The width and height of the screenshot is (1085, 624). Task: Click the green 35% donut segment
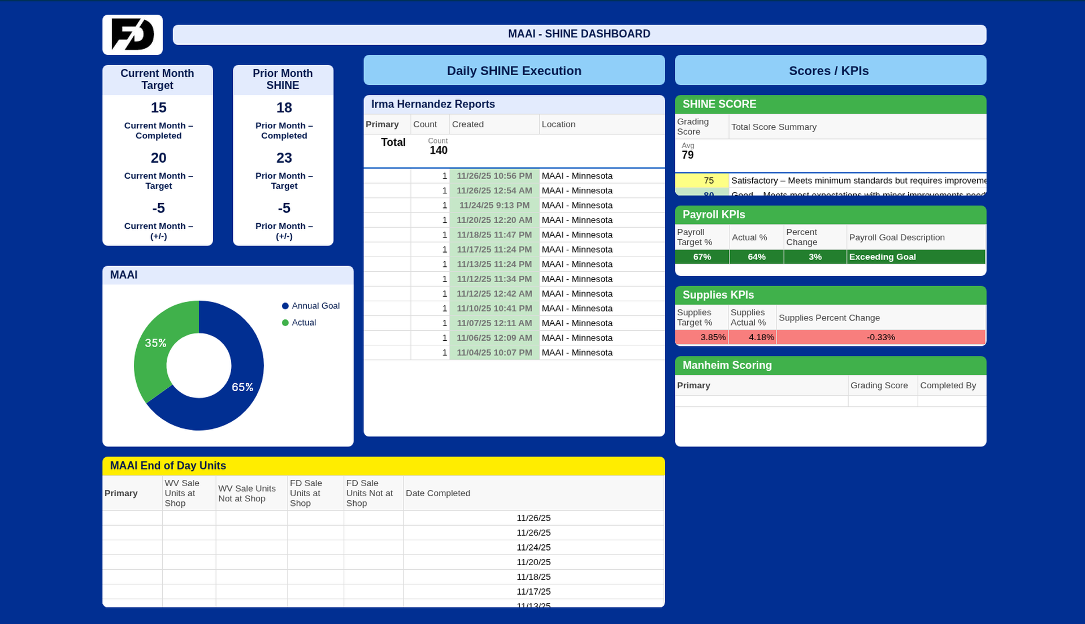(156, 343)
